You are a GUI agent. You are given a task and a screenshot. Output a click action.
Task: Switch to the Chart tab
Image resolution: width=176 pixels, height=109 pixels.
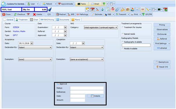35,20
